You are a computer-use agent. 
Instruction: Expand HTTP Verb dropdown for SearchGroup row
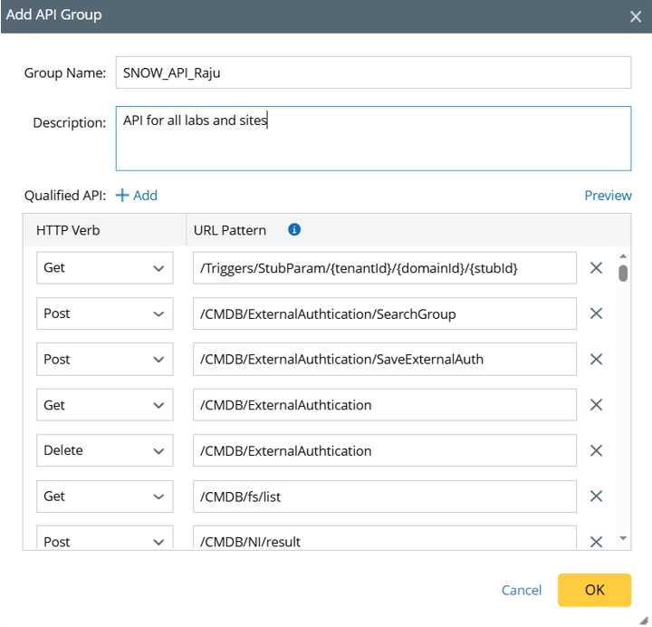pyautogui.click(x=104, y=313)
